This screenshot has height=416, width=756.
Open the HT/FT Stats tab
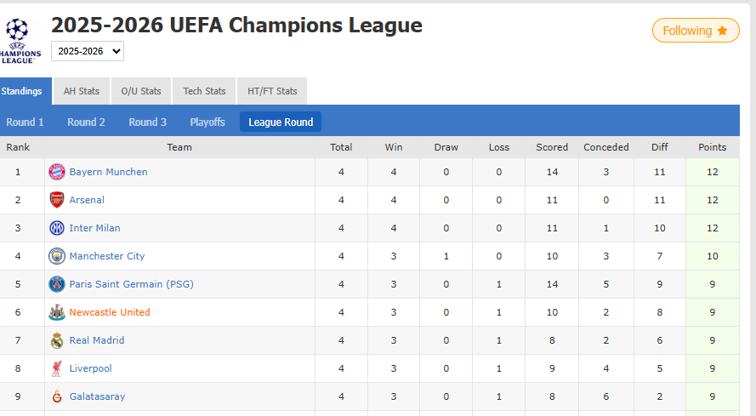[x=272, y=91]
